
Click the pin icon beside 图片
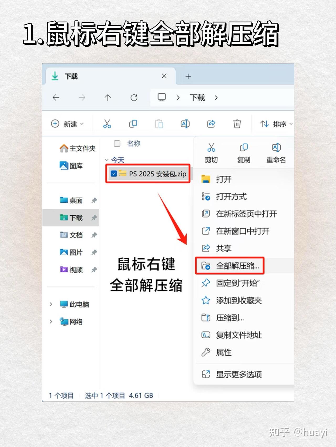[x=94, y=253]
